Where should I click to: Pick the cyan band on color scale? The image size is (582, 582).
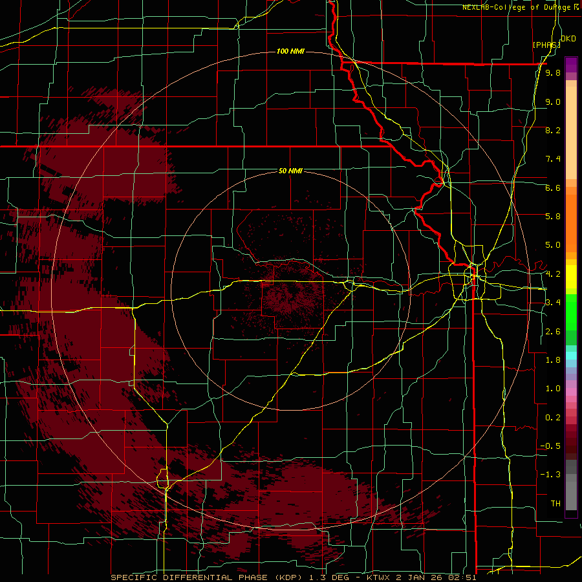pyautogui.click(x=571, y=356)
